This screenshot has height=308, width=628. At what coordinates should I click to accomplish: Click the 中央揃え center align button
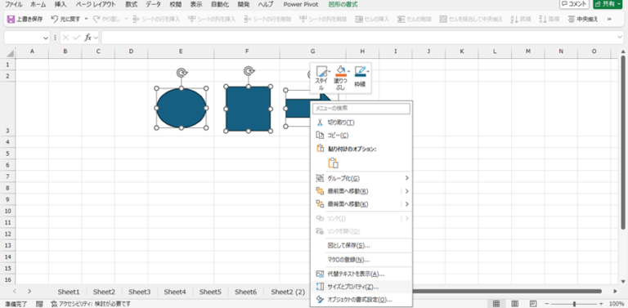[x=583, y=19]
